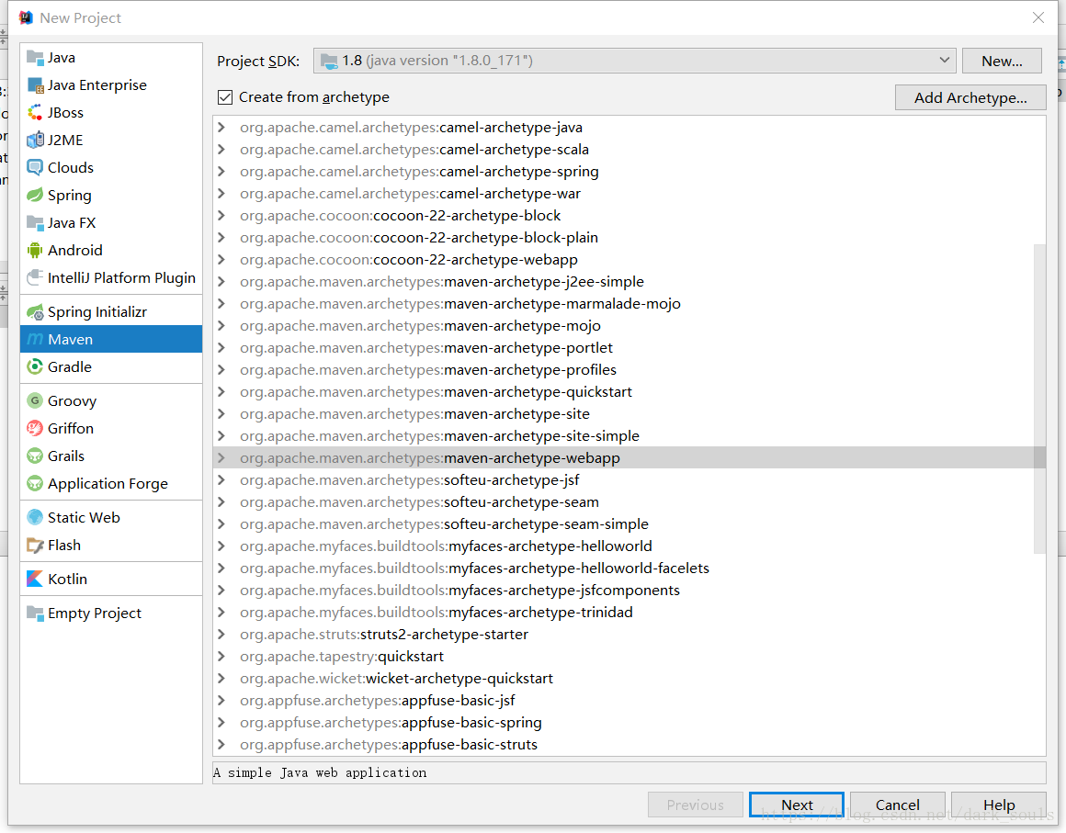Click the Groovy 'G' icon
The width and height of the screenshot is (1066, 833).
tap(35, 400)
